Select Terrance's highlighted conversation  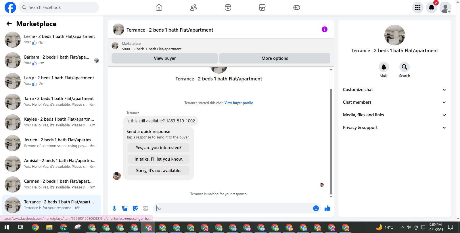tap(52, 205)
